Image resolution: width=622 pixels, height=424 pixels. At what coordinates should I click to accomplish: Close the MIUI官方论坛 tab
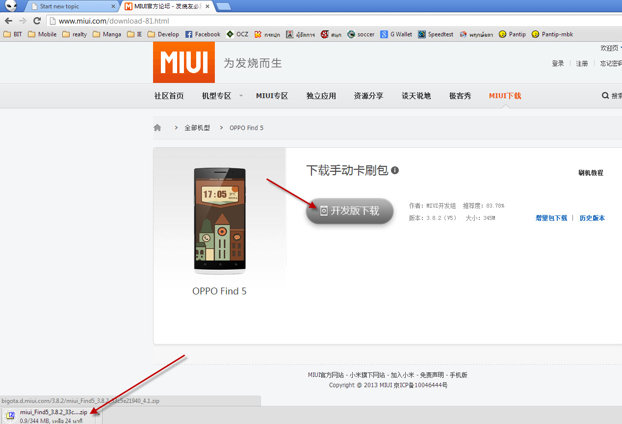click(208, 6)
